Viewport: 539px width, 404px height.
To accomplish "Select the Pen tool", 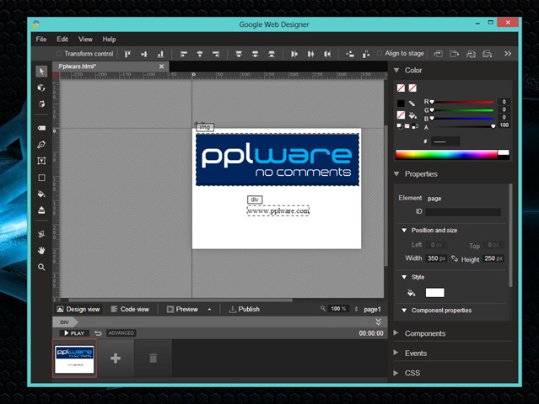I will click(x=41, y=145).
